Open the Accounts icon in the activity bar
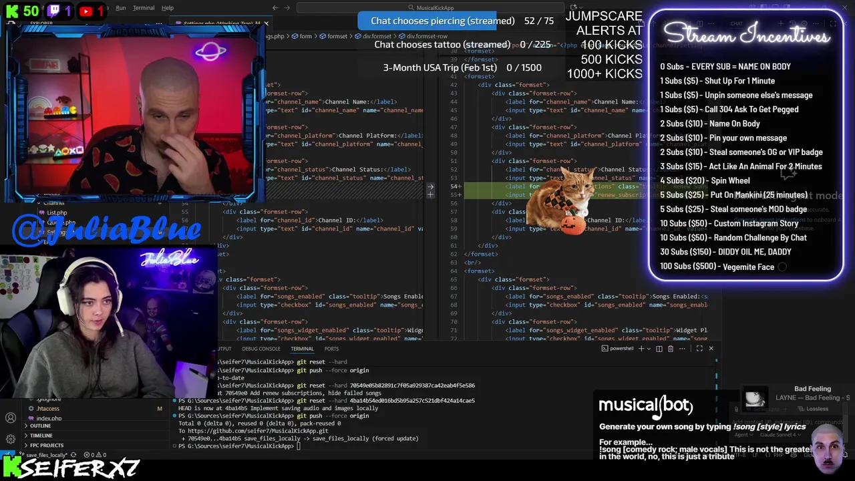Viewport: 855px width, 481px height. 11,418
